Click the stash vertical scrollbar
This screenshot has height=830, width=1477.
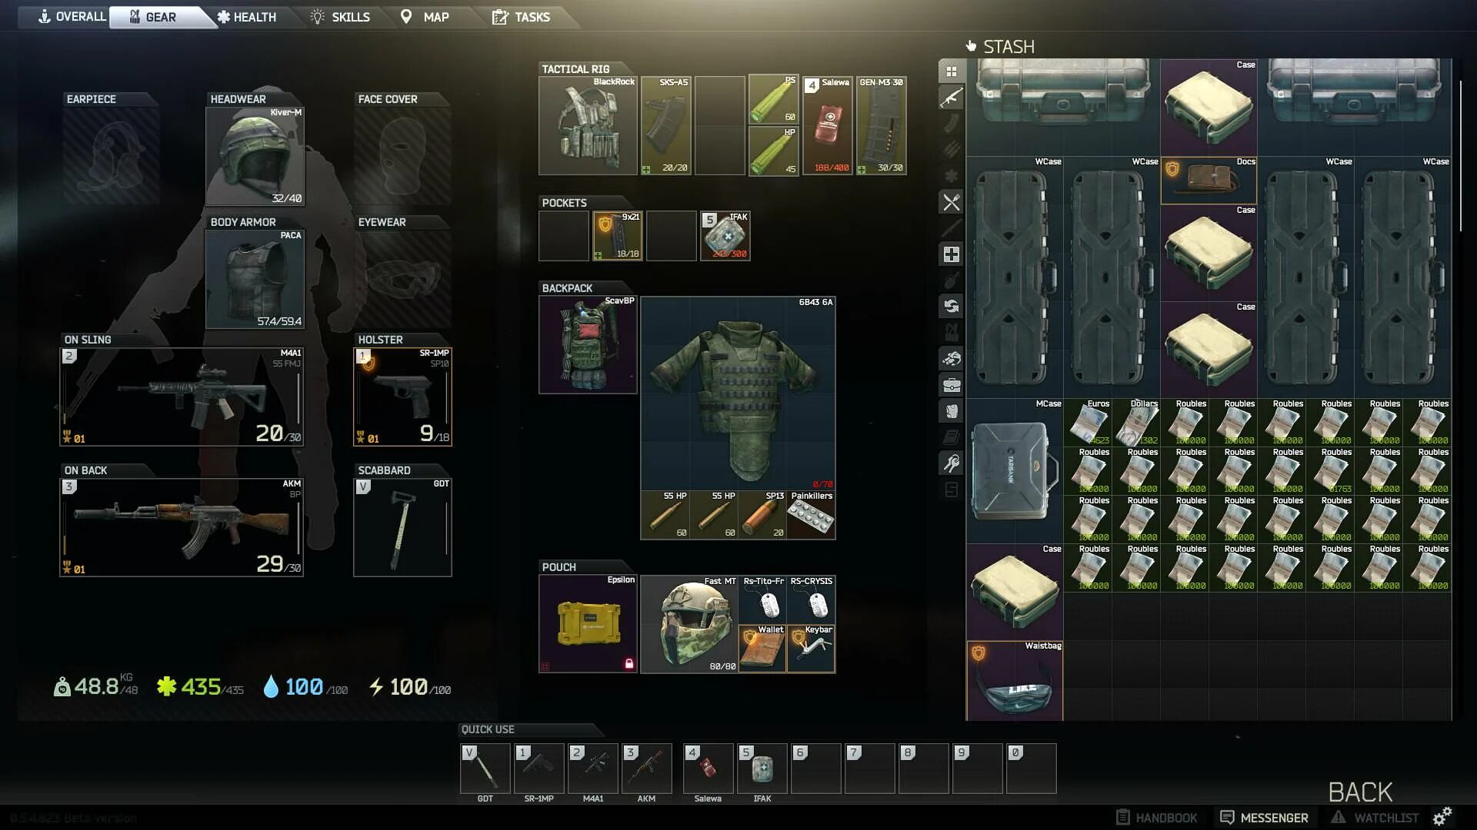click(x=1459, y=154)
